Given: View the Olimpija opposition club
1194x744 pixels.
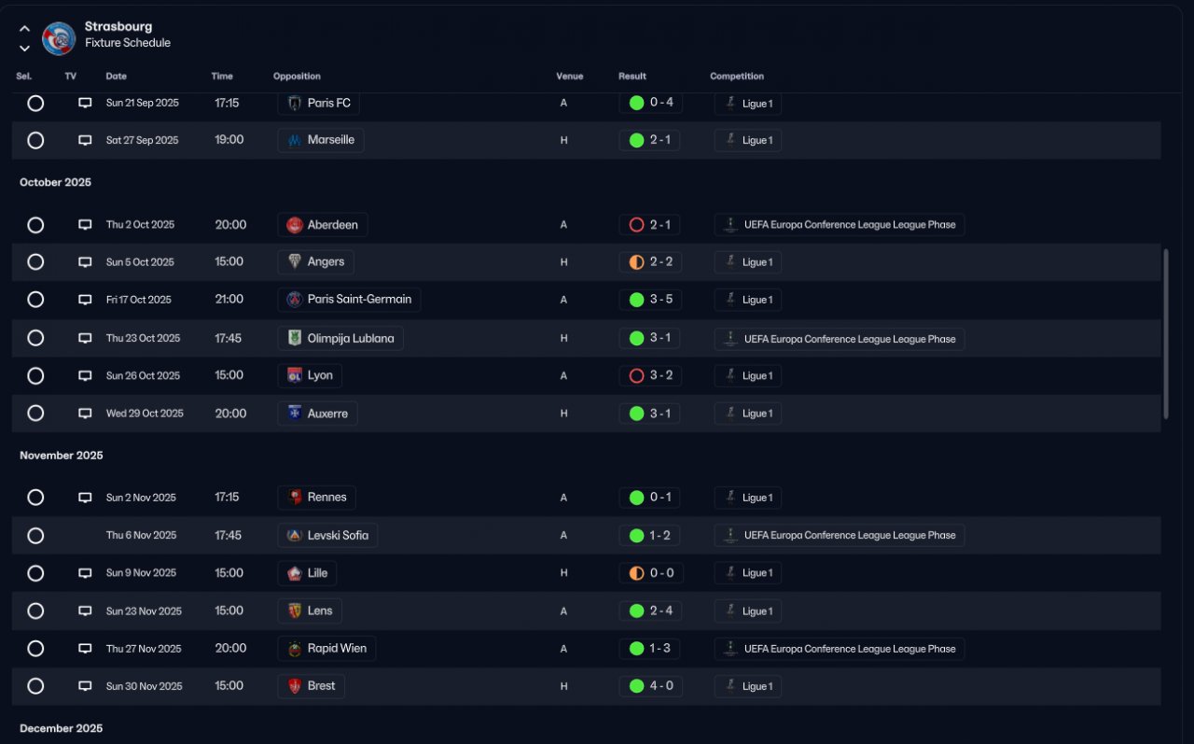Looking at the screenshot, I should (340, 338).
